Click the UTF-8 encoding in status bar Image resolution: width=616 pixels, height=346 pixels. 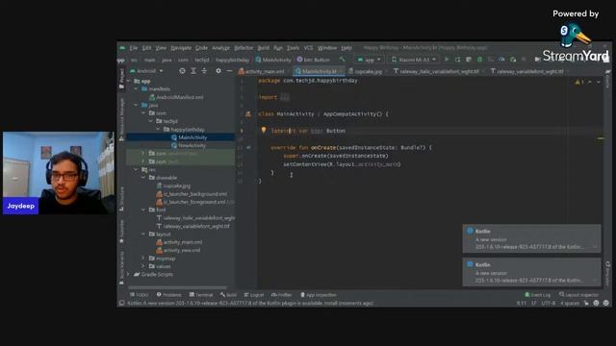(x=548, y=303)
